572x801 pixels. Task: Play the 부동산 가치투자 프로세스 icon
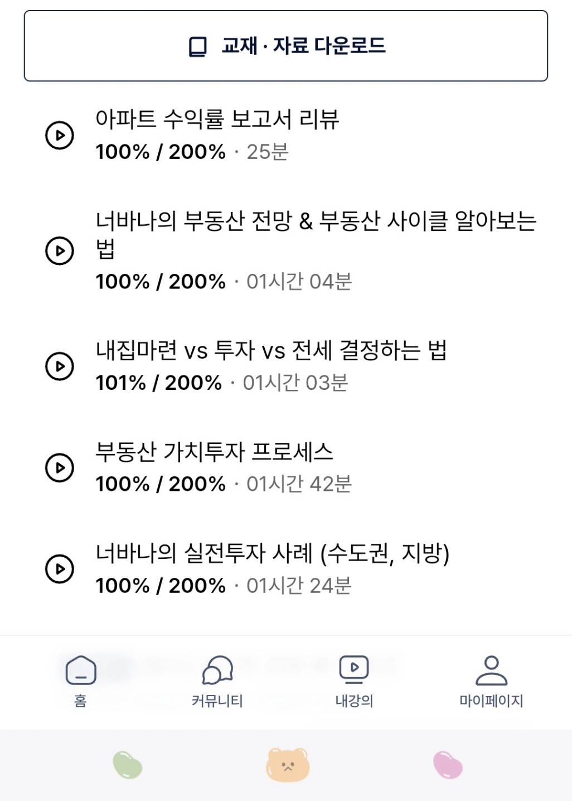coord(60,467)
